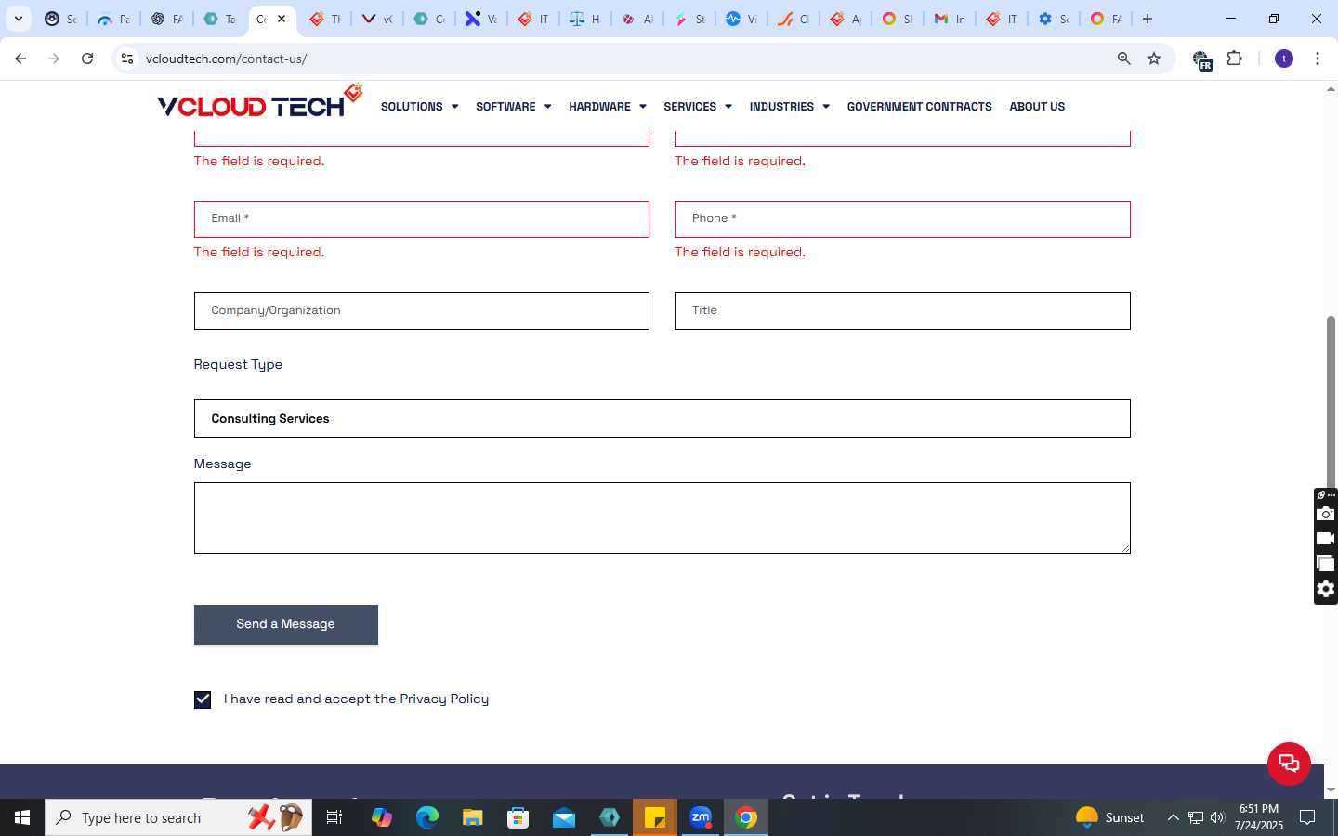Open Copilot icon on taskbar
This screenshot has width=1338, height=836.
pyautogui.click(x=382, y=817)
